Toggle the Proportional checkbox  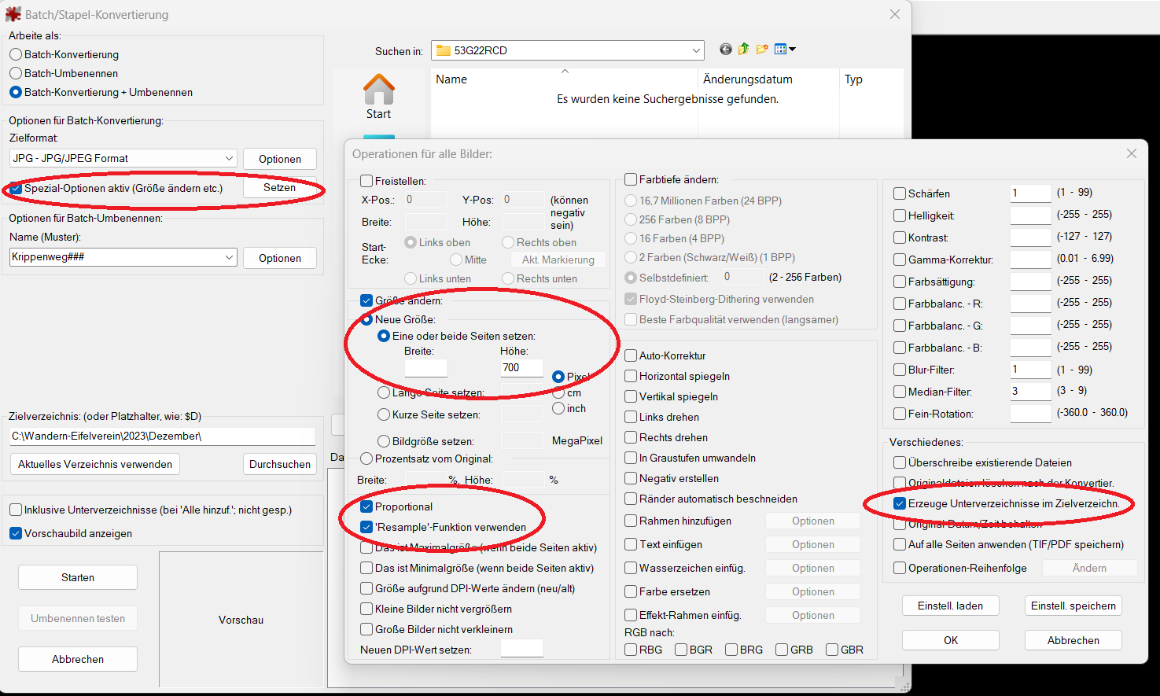coord(366,506)
